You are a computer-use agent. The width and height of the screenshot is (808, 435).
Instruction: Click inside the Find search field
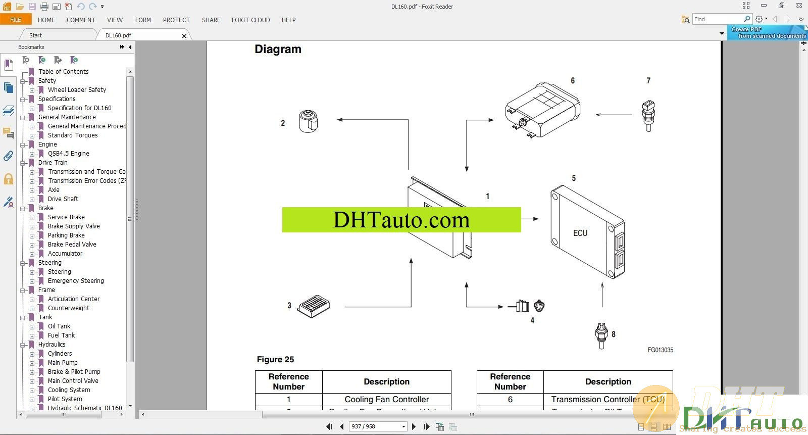717,19
